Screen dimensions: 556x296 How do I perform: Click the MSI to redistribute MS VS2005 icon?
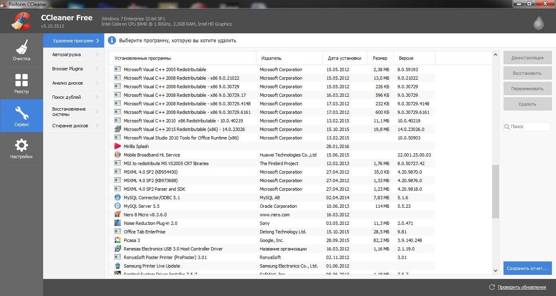117,163
